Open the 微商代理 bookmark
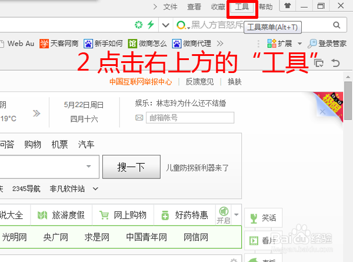The height and width of the screenshot is (262, 353). tap(192, 44)
